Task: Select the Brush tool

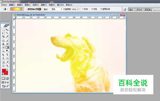Action: pos(7,41)
